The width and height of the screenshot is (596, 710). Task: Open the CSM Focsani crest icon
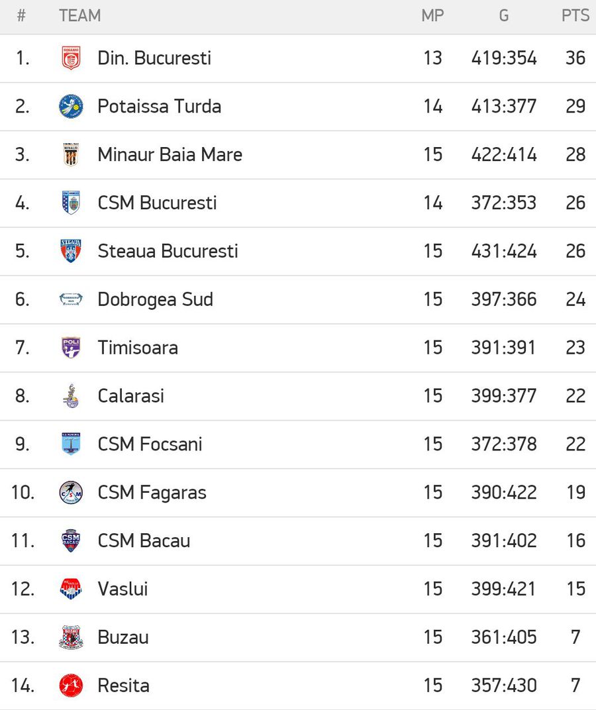pyautogui.click(x=71, y=444)
